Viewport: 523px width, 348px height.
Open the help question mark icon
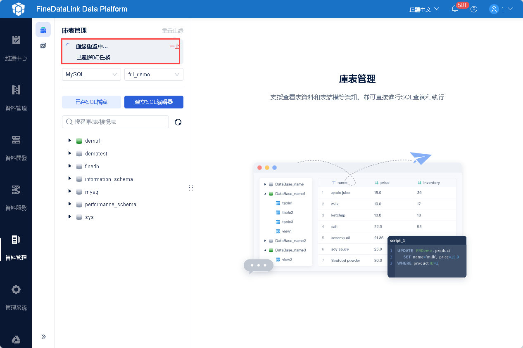474,9
